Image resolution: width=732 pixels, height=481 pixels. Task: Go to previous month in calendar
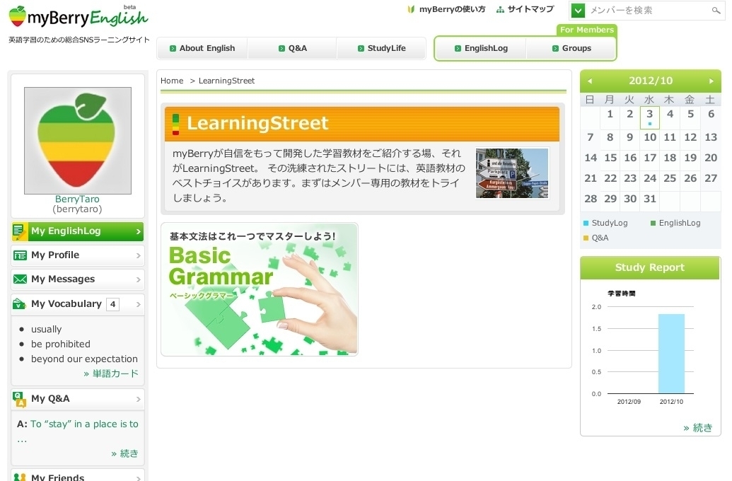590,81
